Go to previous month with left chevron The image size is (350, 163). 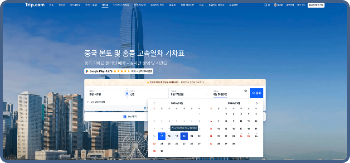[154, 103]
